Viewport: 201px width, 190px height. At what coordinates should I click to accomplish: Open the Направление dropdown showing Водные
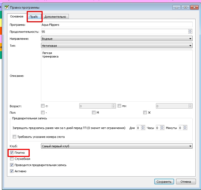click(x=117, y=38)
